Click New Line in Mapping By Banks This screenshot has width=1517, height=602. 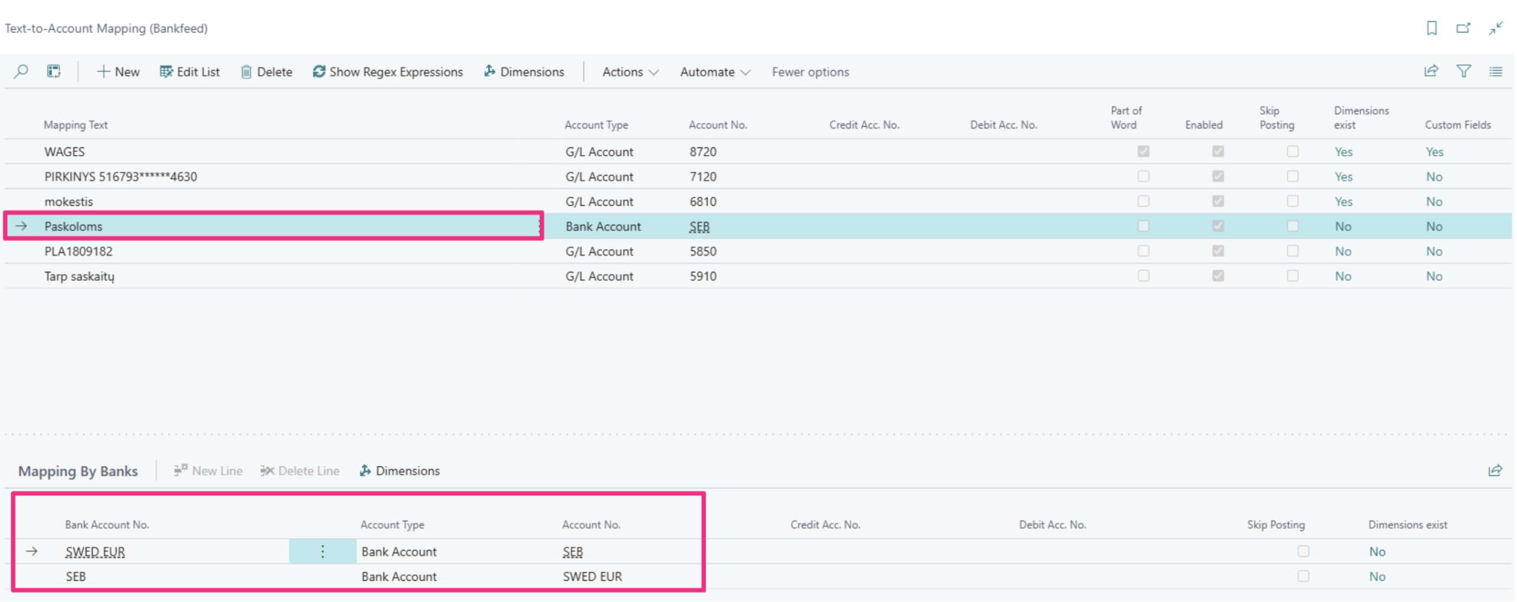click(x=208, y=470)
